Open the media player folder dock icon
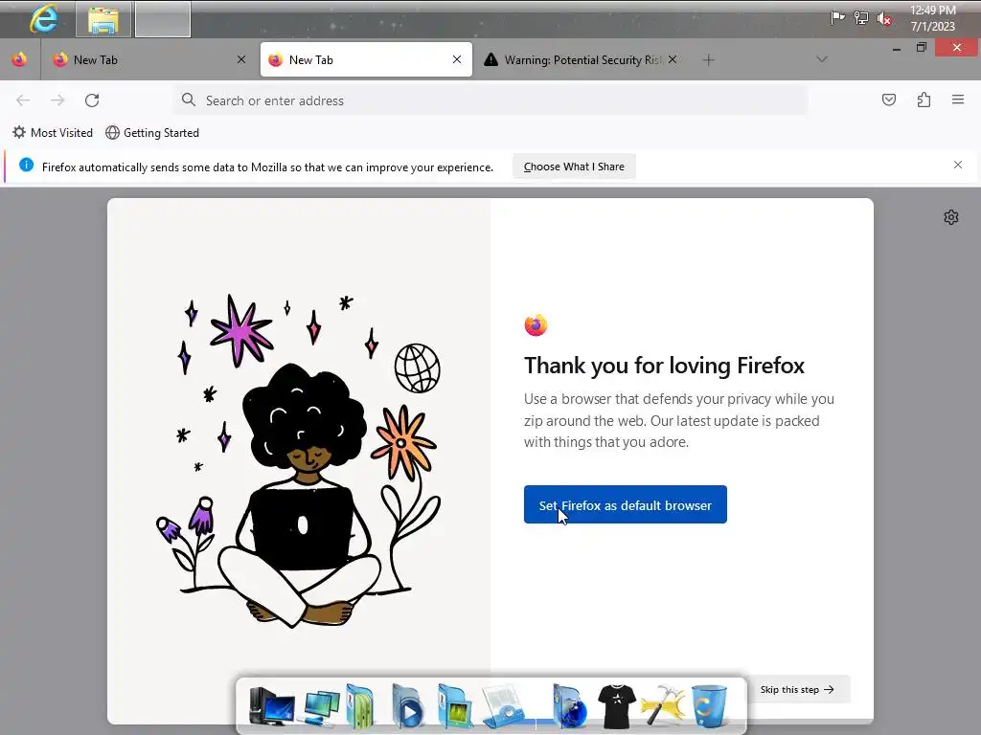The width and height of the screenshot is (981, 735). coord(407,706)
